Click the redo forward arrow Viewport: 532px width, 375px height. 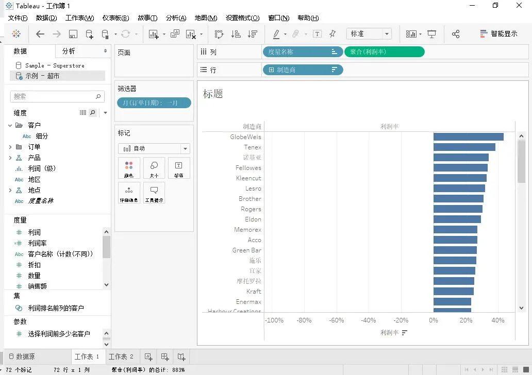tap(57, 34)
